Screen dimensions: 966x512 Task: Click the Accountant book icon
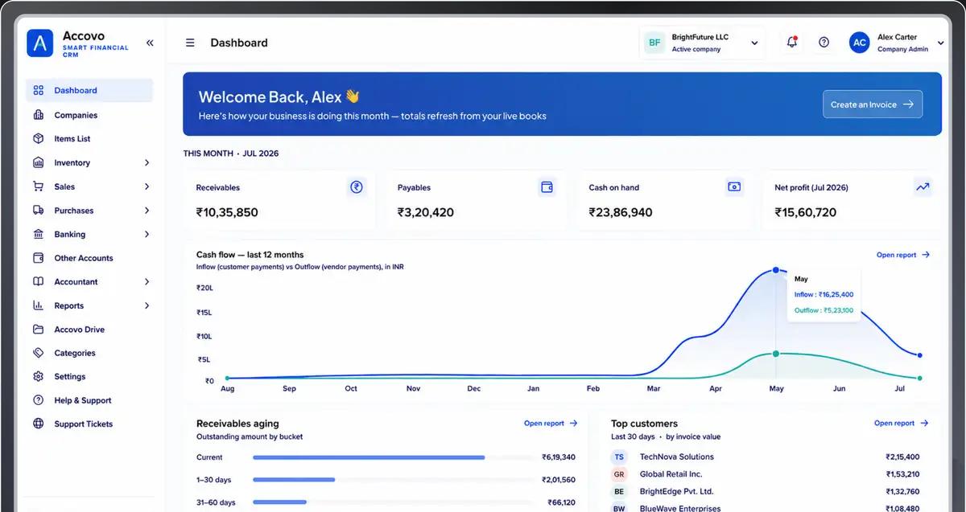point(38,282)
